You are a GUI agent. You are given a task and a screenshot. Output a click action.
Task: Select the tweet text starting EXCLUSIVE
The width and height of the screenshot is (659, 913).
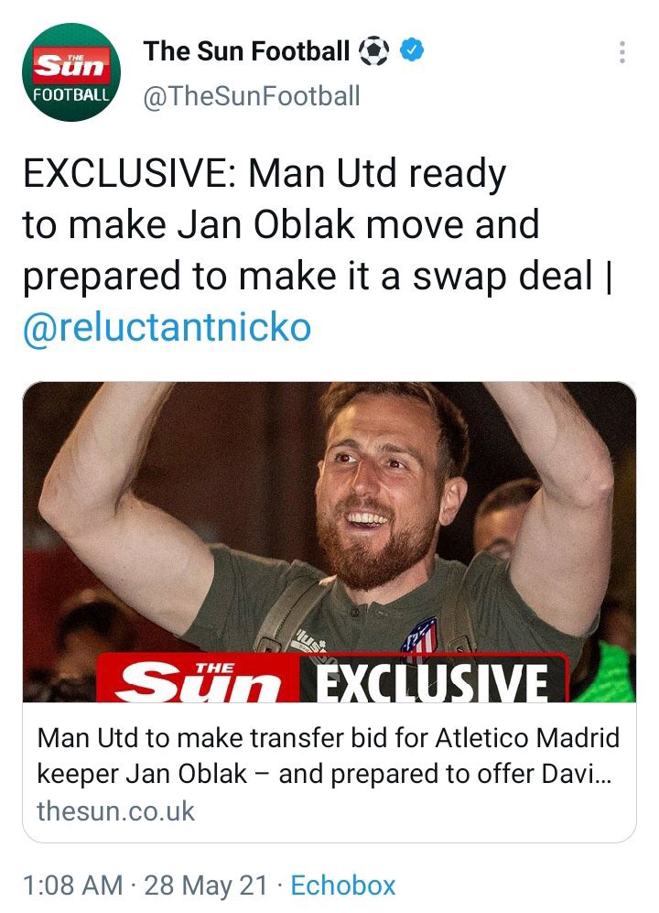318,250
